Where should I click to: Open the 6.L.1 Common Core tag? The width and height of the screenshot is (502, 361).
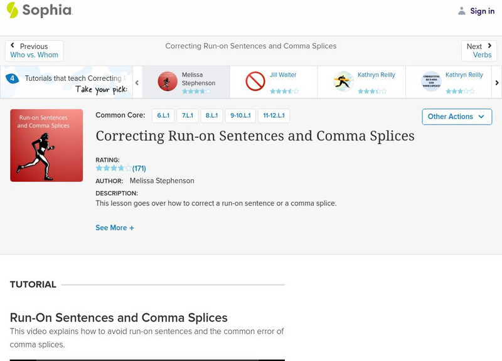163,116
